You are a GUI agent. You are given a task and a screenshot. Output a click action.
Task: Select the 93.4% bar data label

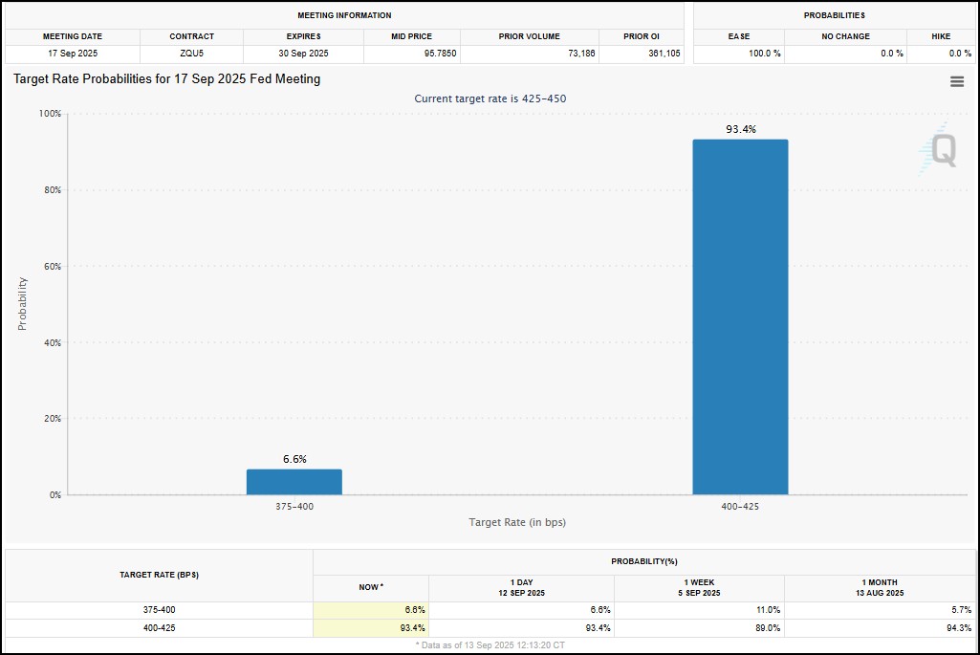pos(740,129)
